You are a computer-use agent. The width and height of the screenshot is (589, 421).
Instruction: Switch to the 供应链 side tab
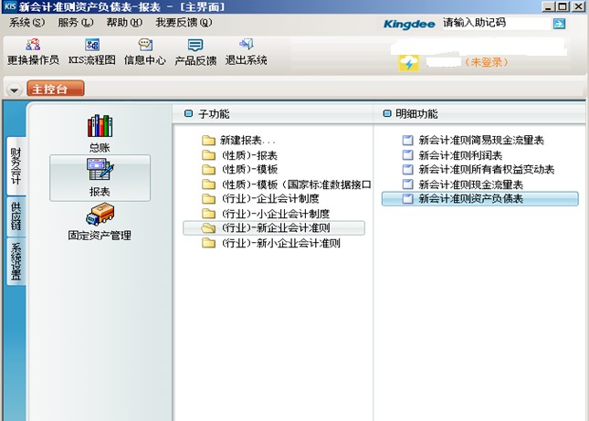[16, 216]
